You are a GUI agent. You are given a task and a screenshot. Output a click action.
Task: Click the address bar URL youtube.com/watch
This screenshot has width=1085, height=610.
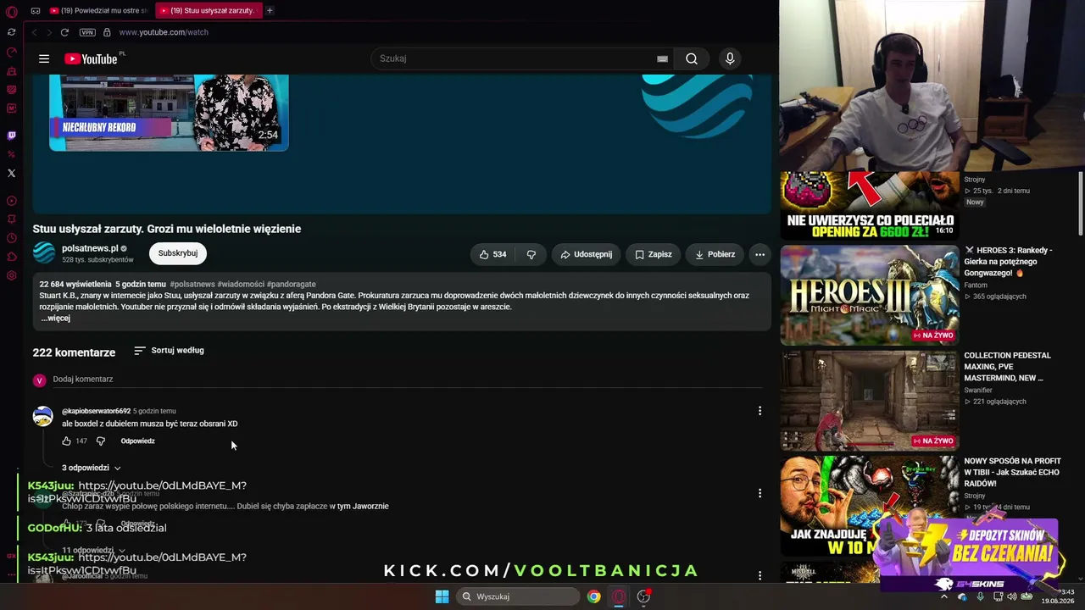164,32
